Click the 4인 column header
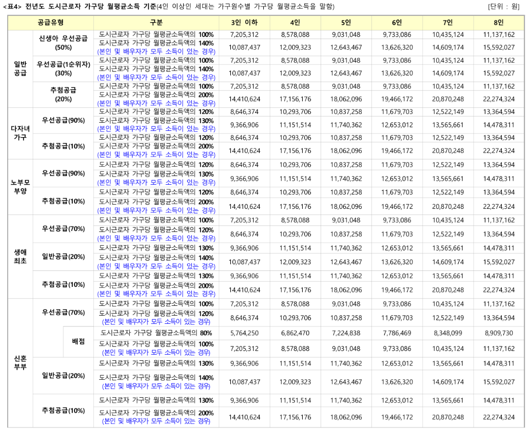 point(295,23)
